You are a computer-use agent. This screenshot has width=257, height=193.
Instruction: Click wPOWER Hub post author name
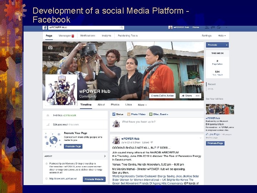click(x=130, y=139)
